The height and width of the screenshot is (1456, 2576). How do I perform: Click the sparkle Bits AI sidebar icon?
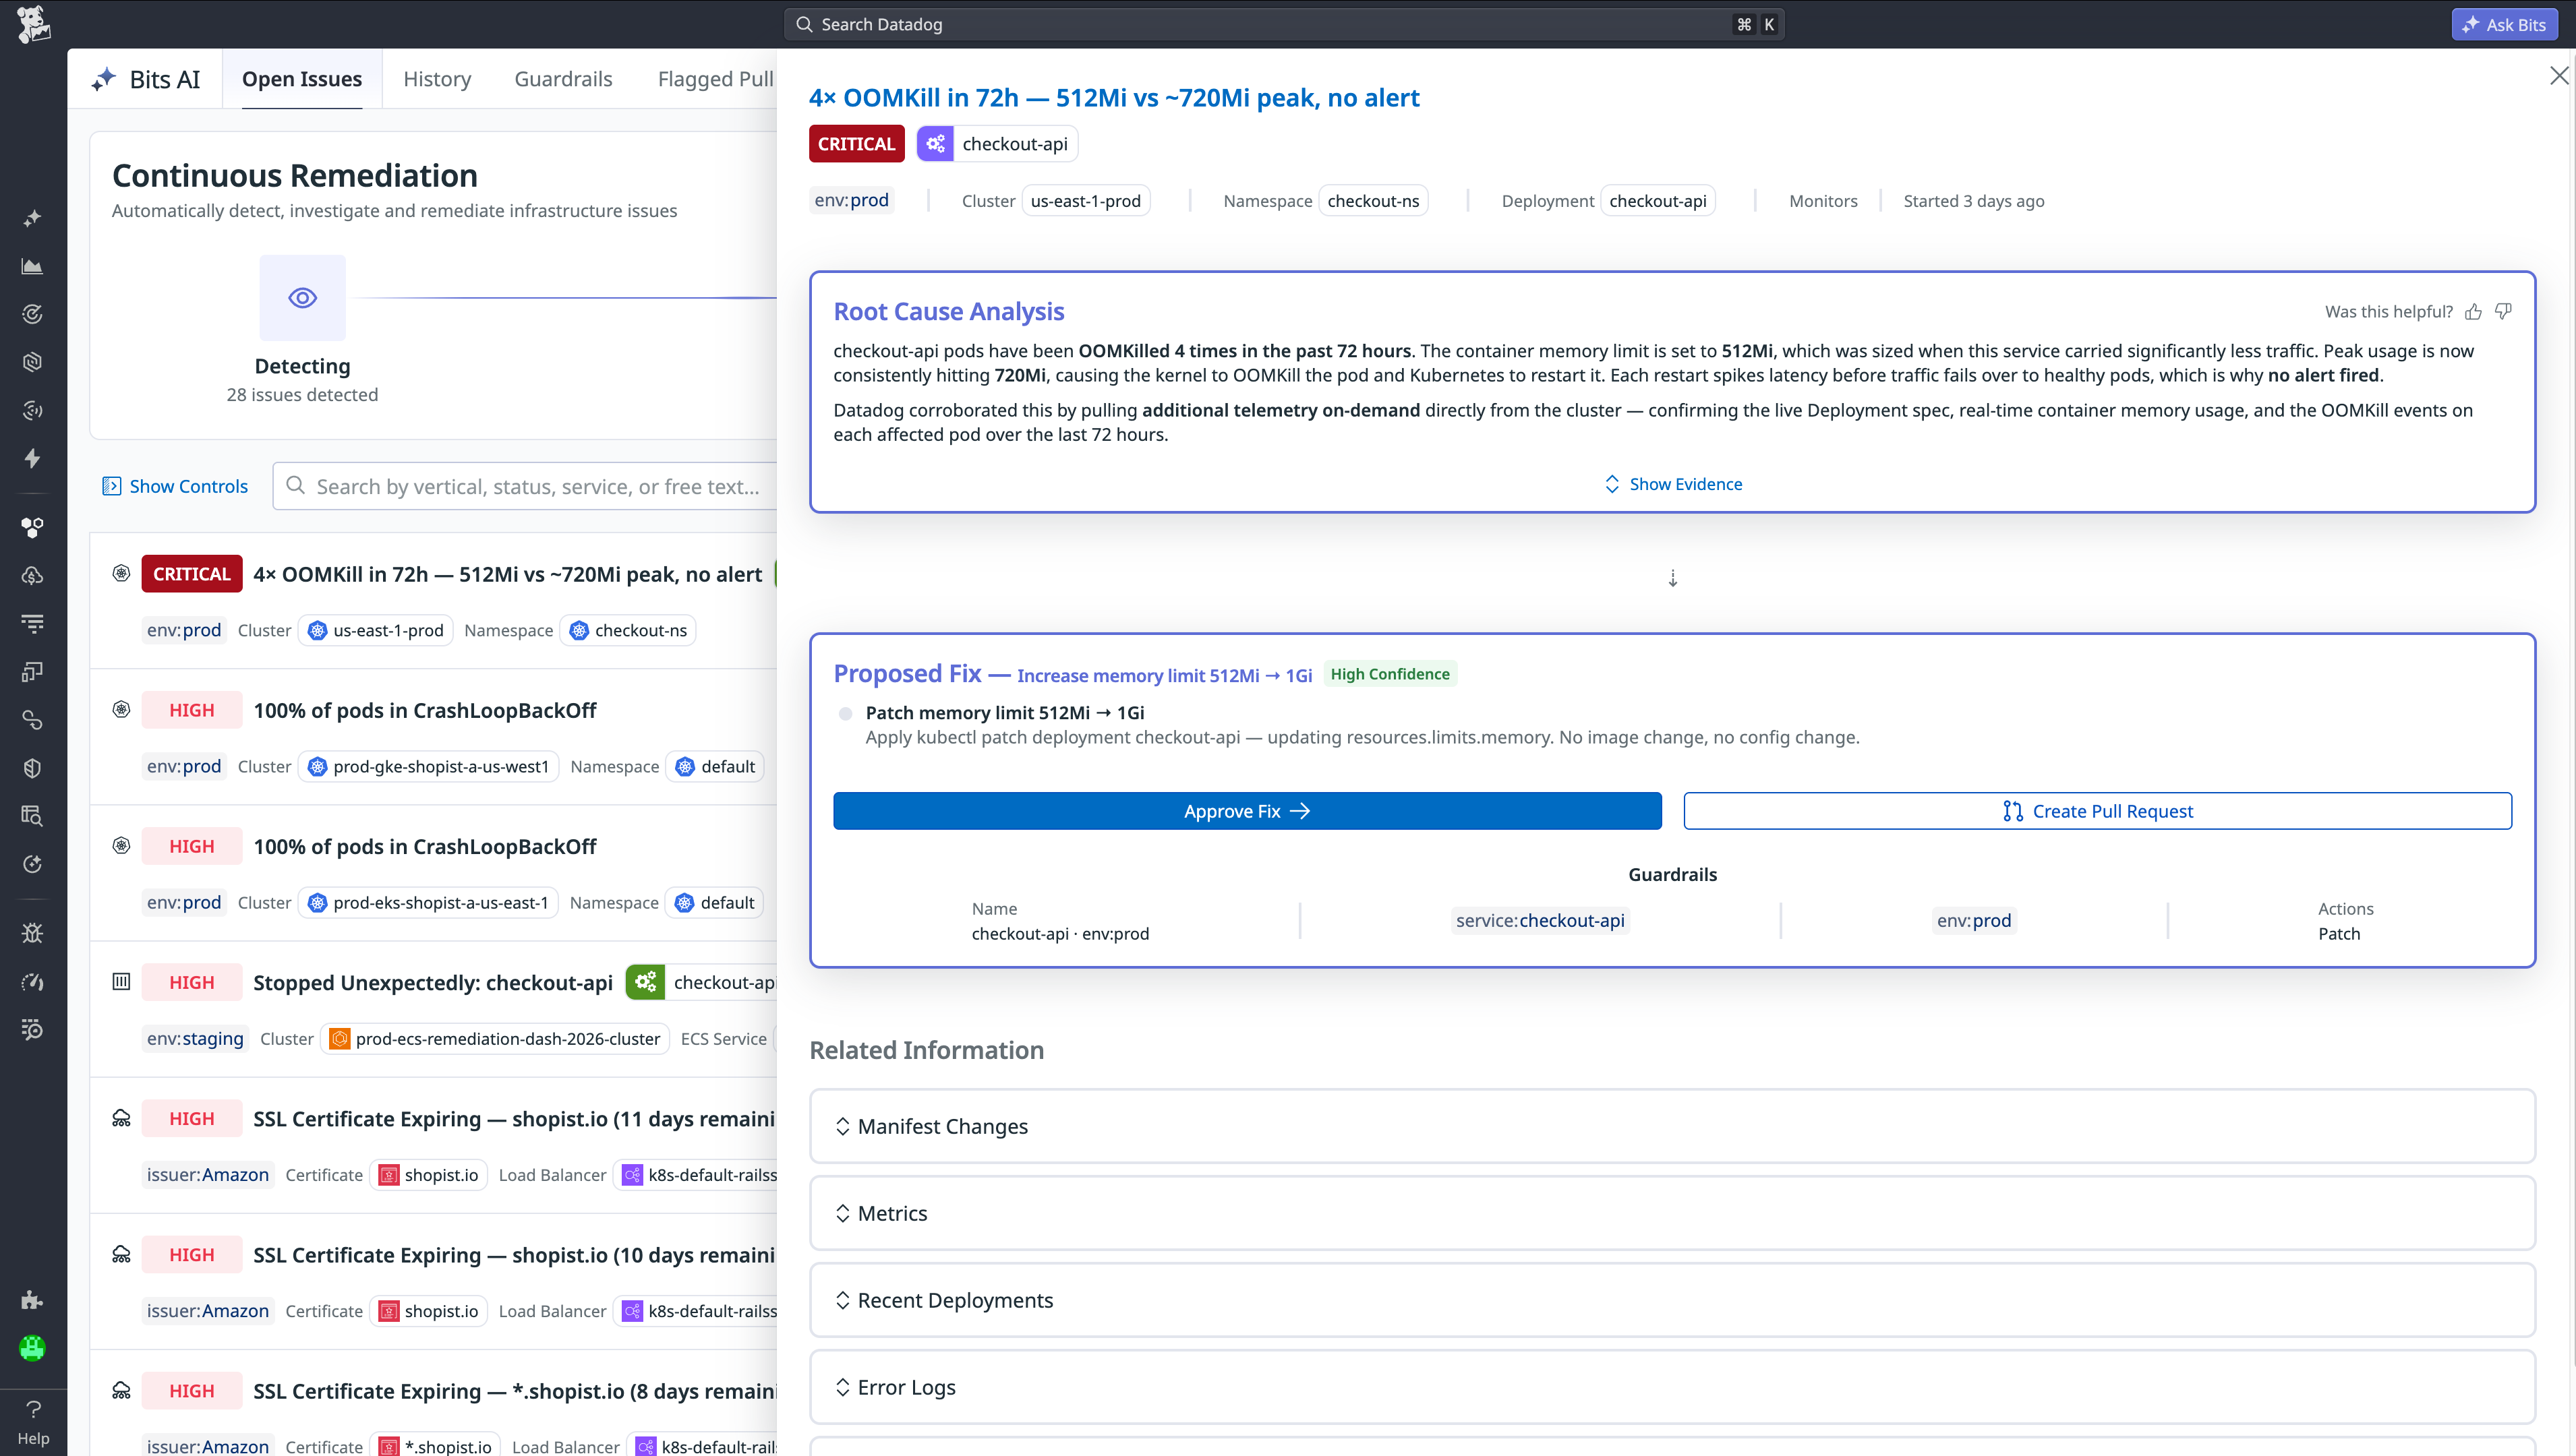(x=32, y=218)
